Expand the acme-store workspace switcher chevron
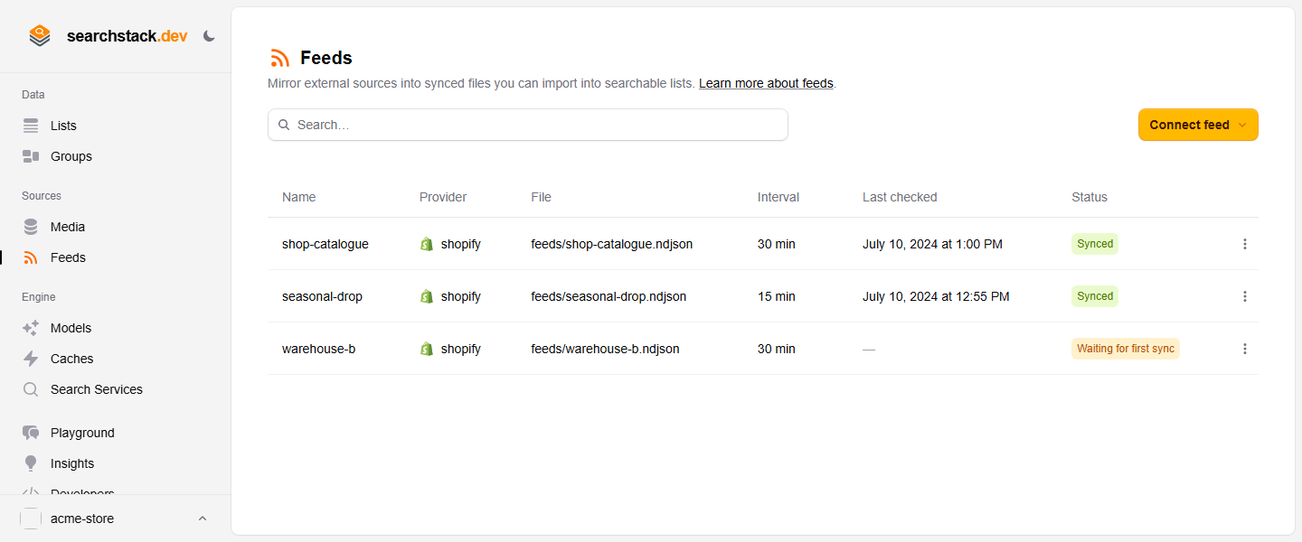Viewport: 1302px width, 542px height. 203,519
